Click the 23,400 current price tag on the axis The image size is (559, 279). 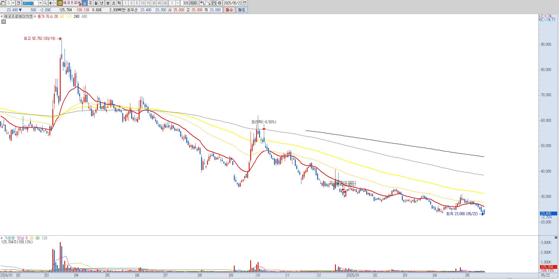tap(548, 213)
